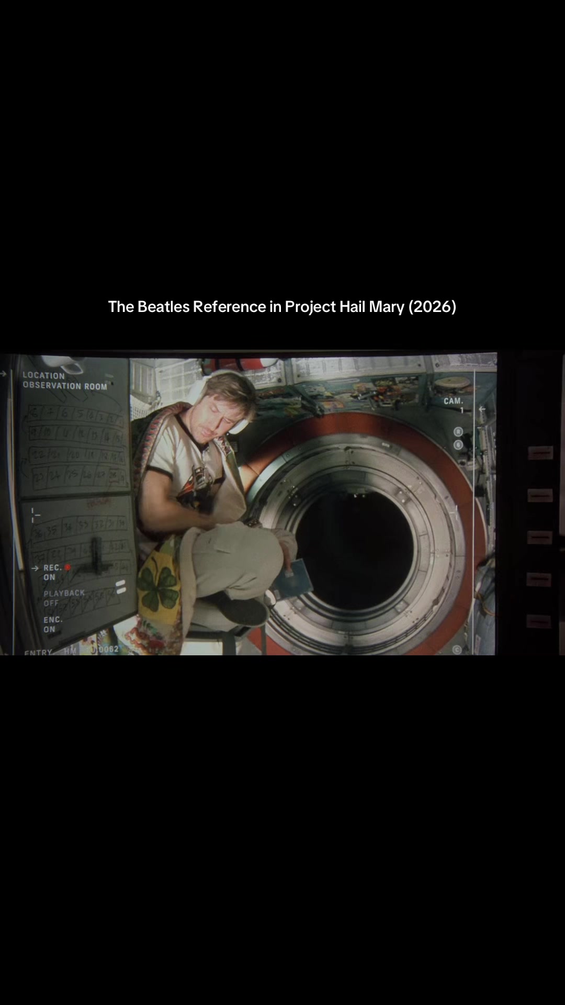Click the red recording dot beside REC.
This screenshot has width=565, height=1005.
pyautogui.click(x=67, y=567)
